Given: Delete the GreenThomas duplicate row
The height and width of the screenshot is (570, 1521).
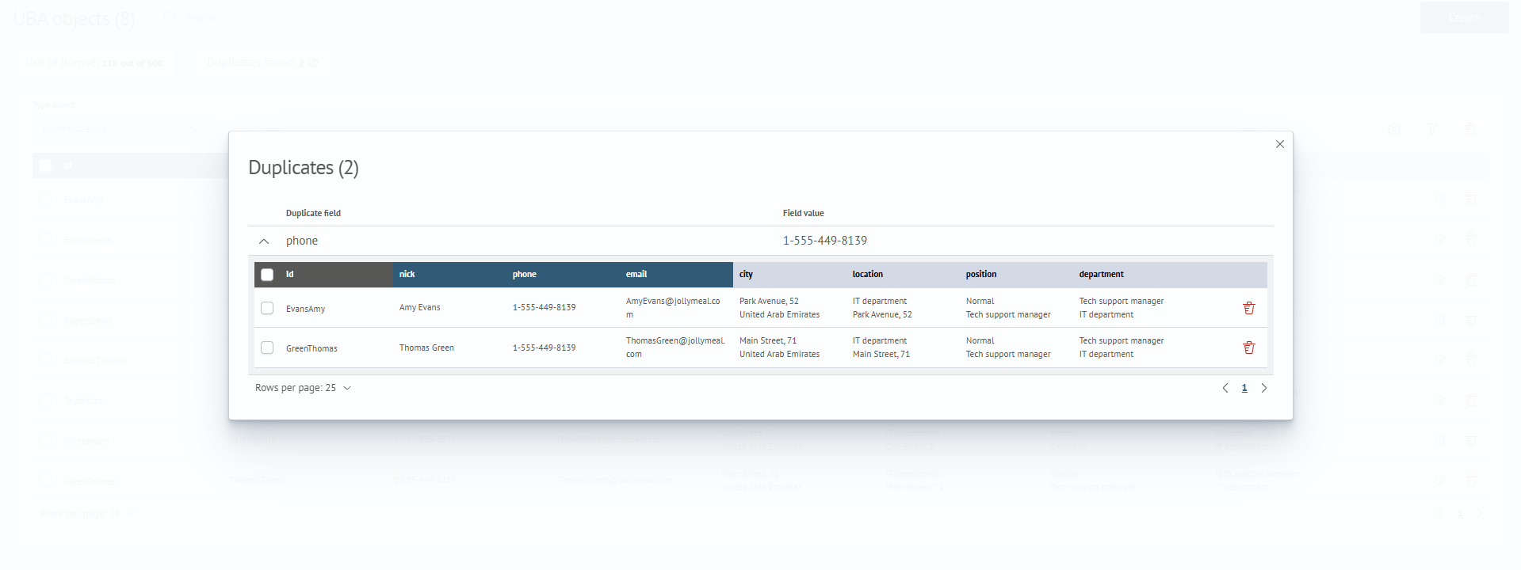Looking at the screenshot, I should (1248, 348).
